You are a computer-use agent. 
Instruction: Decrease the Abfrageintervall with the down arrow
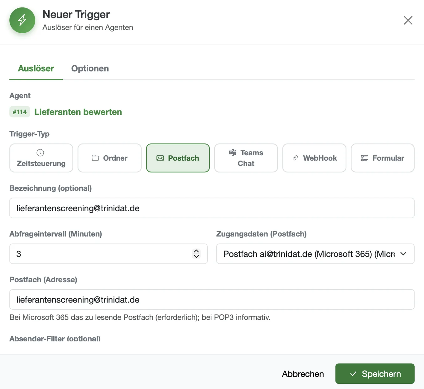click(x=196, y=256)
